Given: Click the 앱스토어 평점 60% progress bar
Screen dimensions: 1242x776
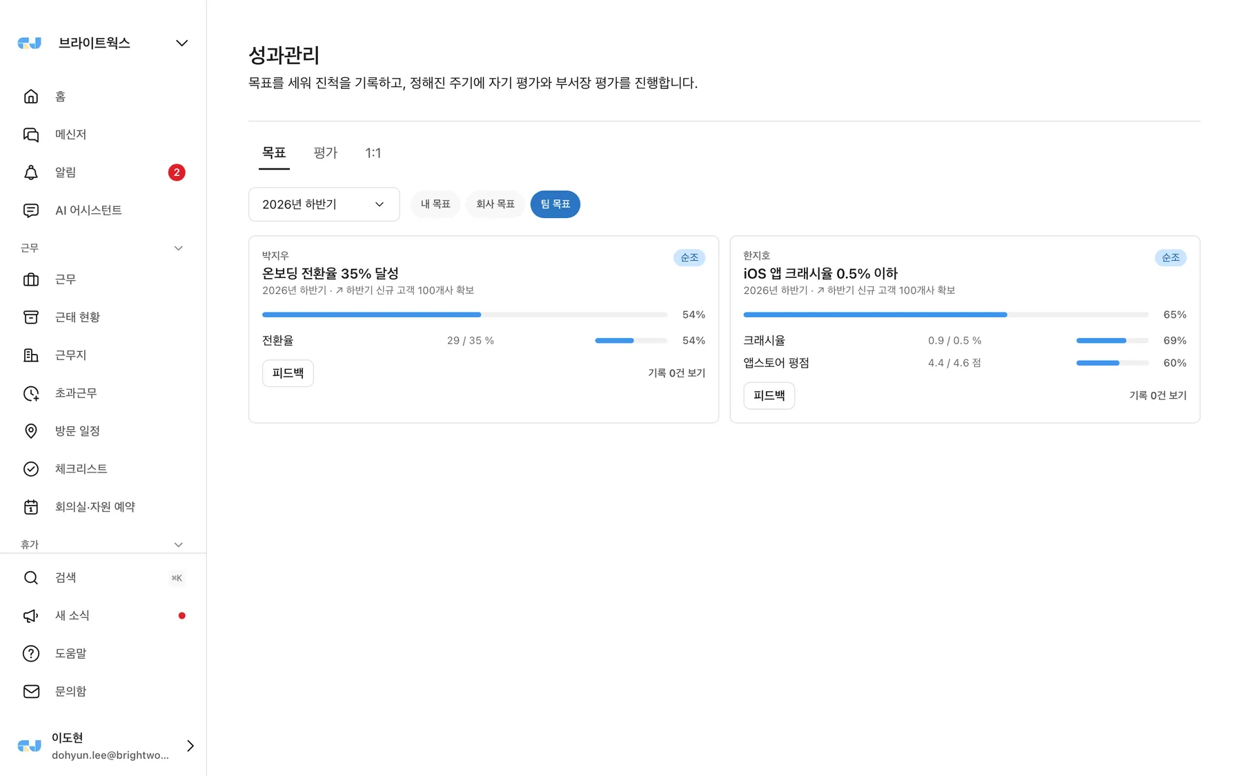Looking at the screenshot, I should [x=1112, y=363].
